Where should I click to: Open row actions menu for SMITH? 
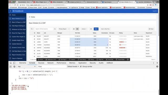coord(34,56)
